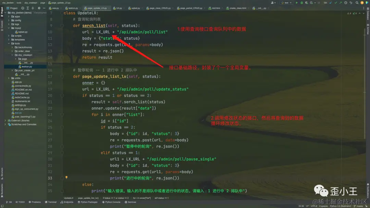The image size is (370, 208).
Task: Run the current test configuration
Action: [x=297, y=3]
